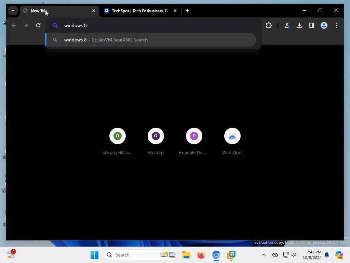Close the TechSpot tab
Screen dimensions: 350x263
pos(175,11)
